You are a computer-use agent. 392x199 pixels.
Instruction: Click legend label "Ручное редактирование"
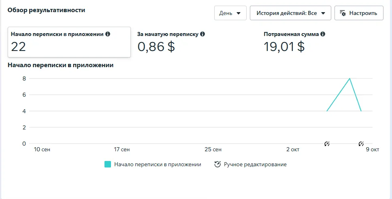(x=255, y=165)
